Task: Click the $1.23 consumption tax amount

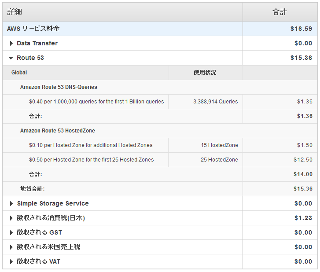Action: tap(303, 218)
